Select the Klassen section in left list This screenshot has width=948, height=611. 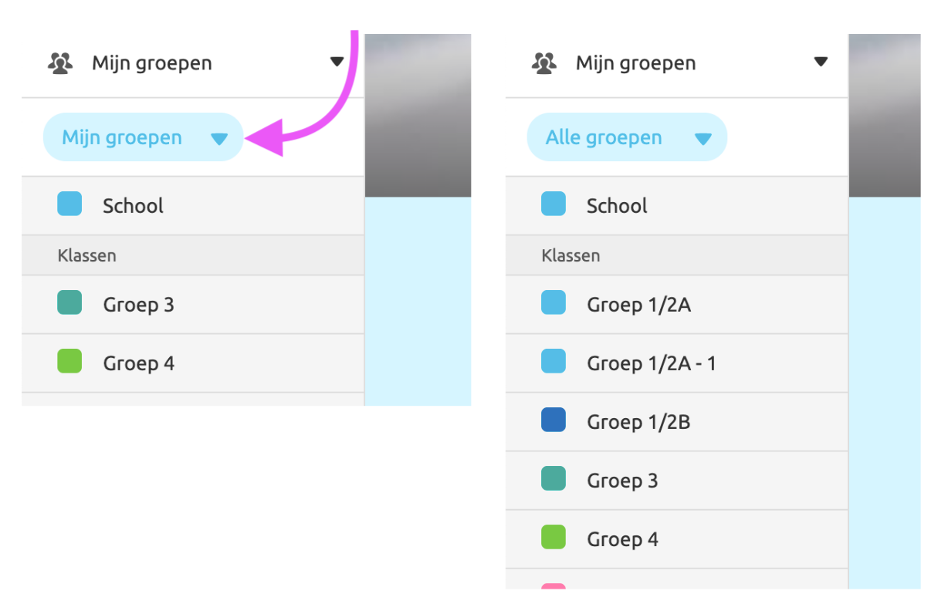[86, 255]
